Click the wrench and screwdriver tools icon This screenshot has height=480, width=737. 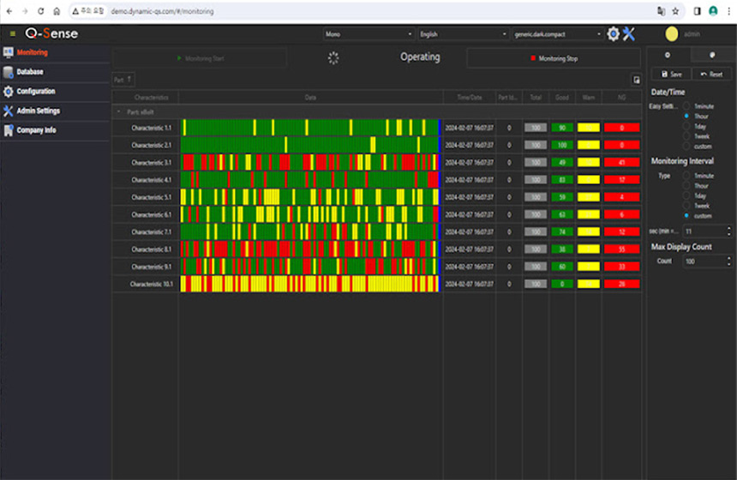click(x=629, y=33)
